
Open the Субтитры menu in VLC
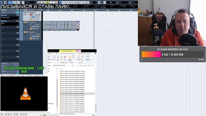pos(29,75)
